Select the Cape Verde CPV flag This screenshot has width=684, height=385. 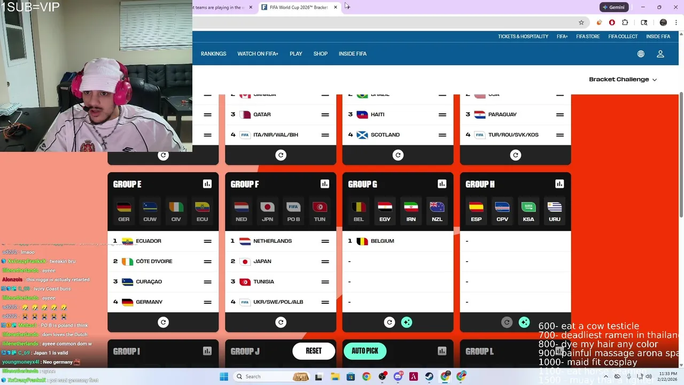pyautogui.click(x=502, y=211)
